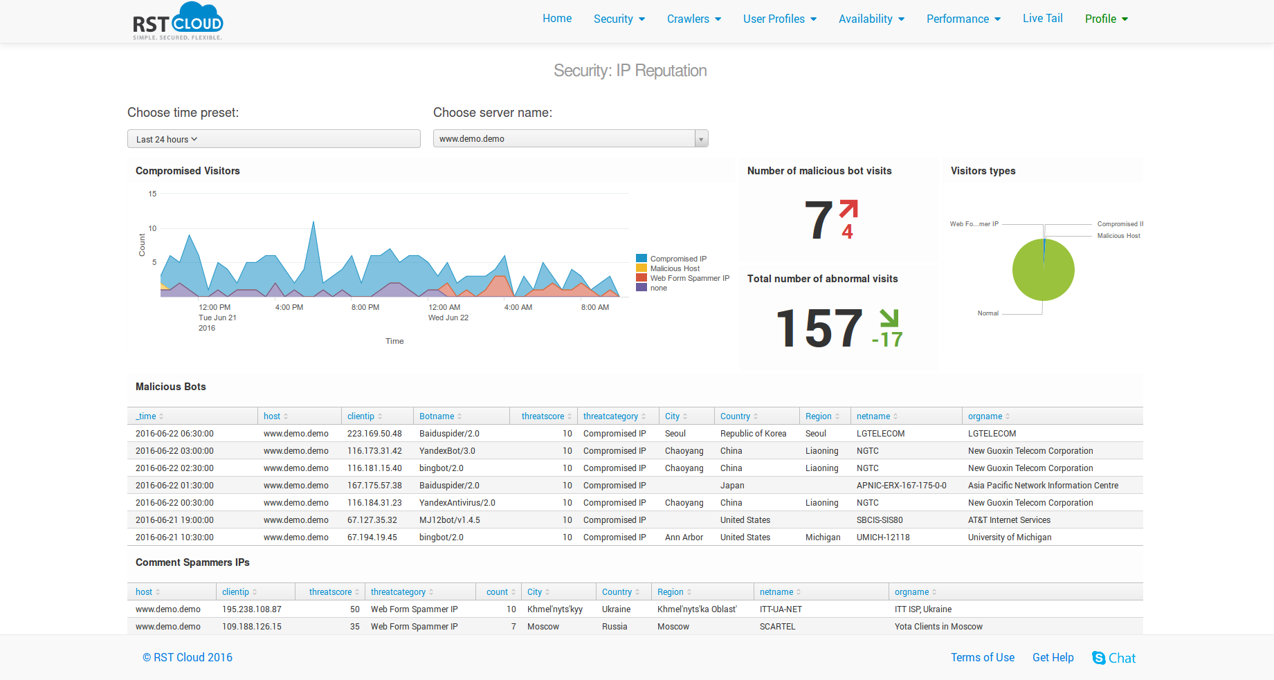Click netname APNIC-ERX-167-175-0-0
Screen dimensions: 1274x680
tap(902, 486)
